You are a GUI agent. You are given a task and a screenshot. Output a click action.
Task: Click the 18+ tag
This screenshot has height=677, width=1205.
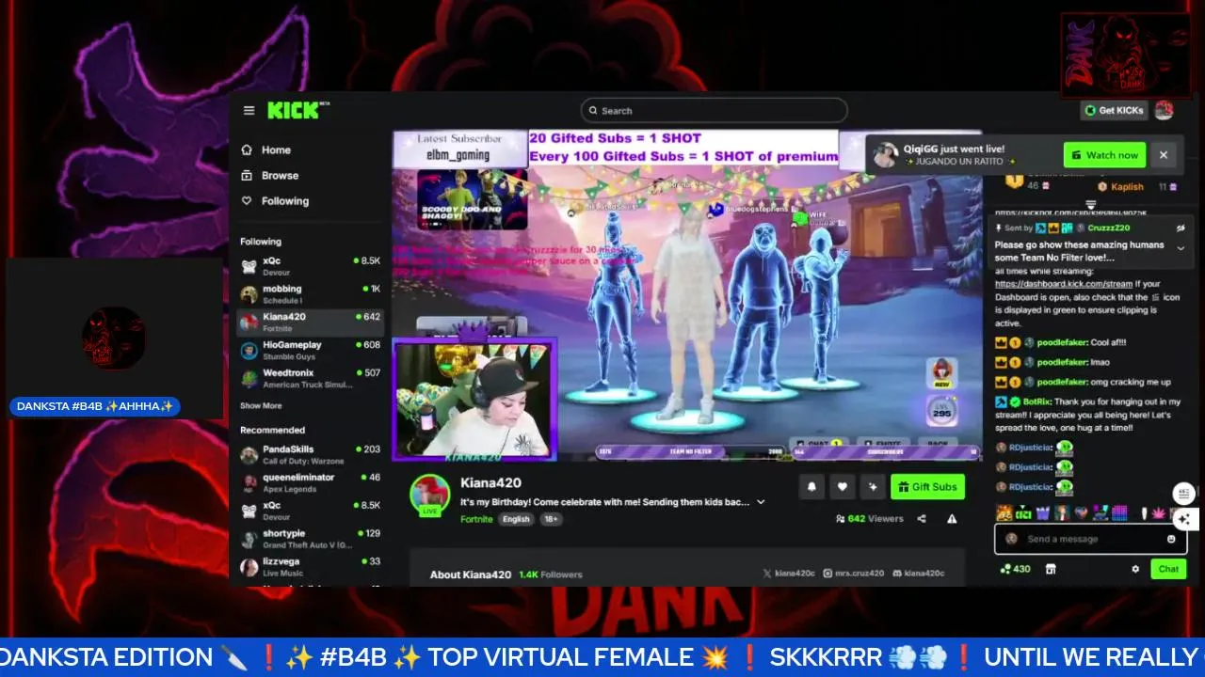[x=551, y=519]
